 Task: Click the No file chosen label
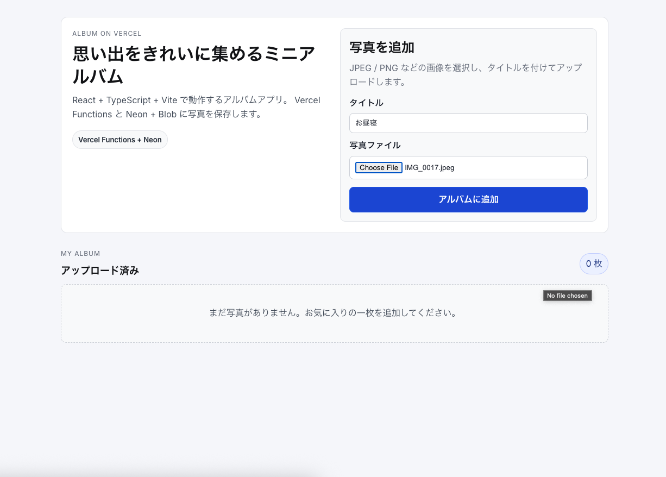[567, 295]
